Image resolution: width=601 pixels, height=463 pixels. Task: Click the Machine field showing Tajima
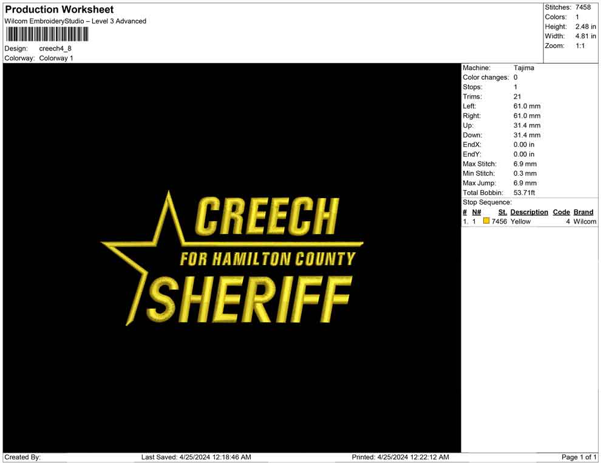[x=525, y=68]
